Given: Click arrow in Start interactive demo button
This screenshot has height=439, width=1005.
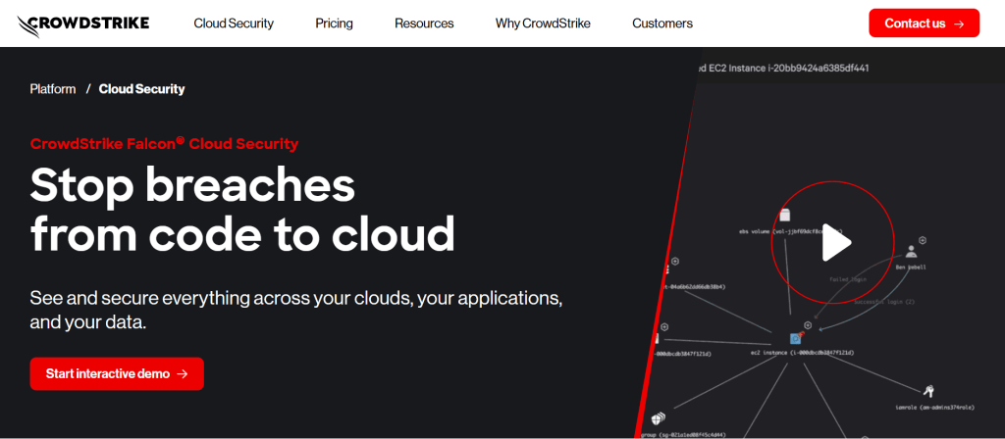Looking at the screenshot, I should (x=182, y=373).
